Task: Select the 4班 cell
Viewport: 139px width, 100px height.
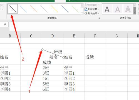Action: [x=53, y=78]
